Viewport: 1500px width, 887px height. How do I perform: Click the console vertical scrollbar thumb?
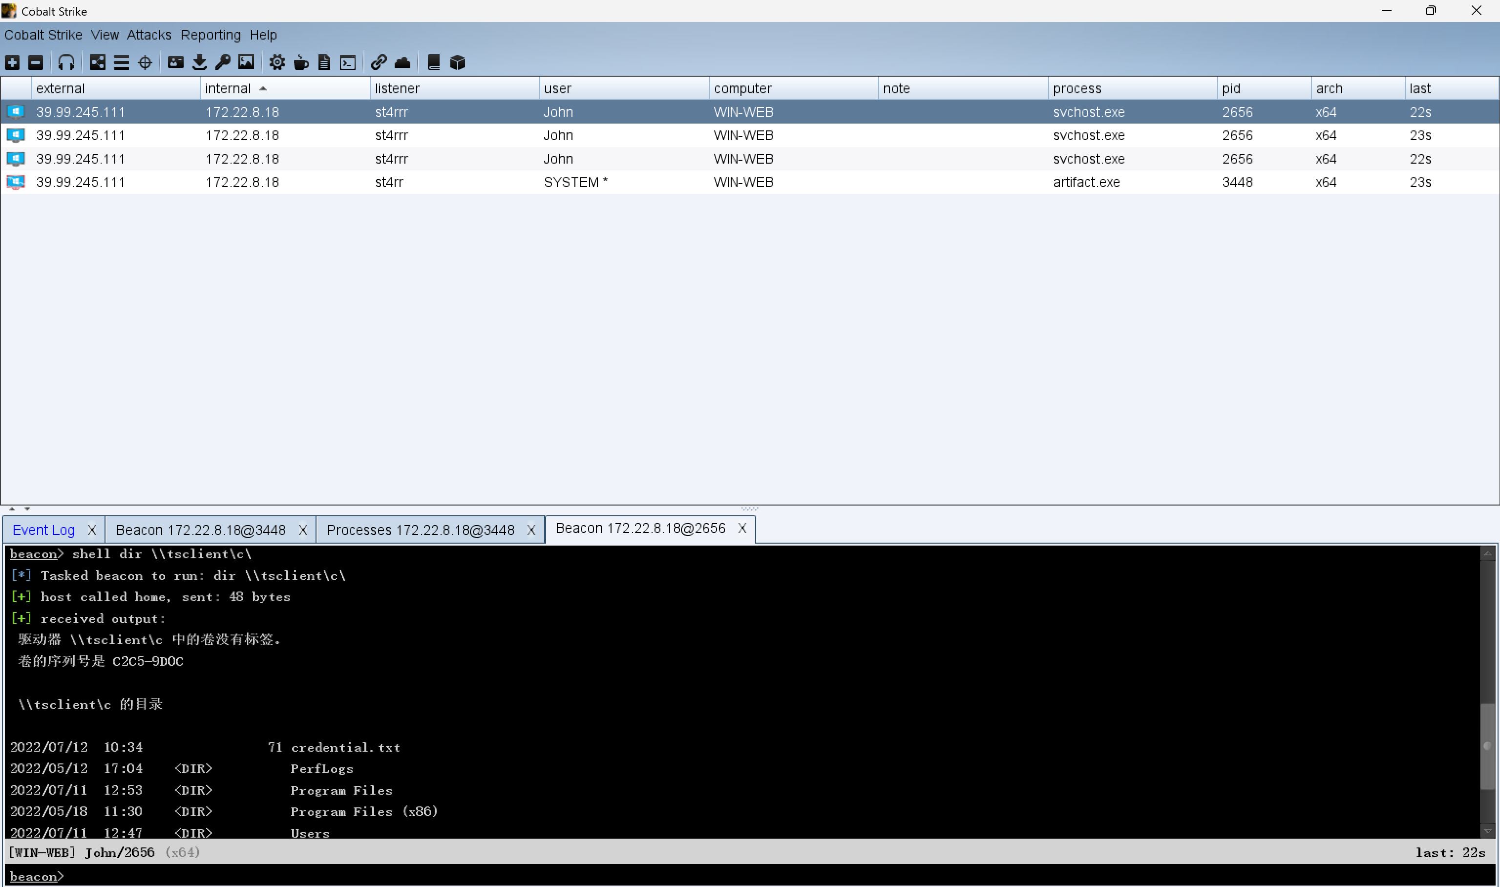1487,746
